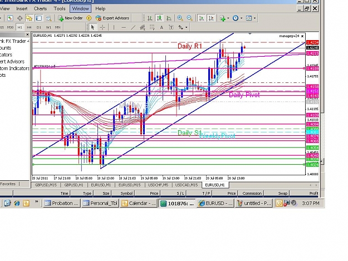Switch to GBPUSD,H1 chart tab

click(x=73, y=185)
